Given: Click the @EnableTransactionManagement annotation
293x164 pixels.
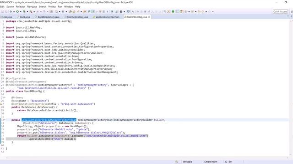Looking at the screenshot, I should [26, 82].
